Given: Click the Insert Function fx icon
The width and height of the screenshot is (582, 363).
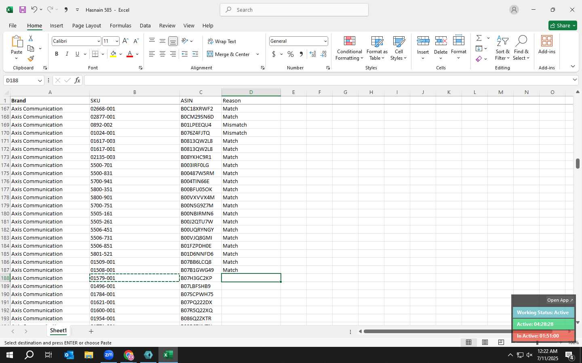Looking at the screenshot, I should pos(77,80).
